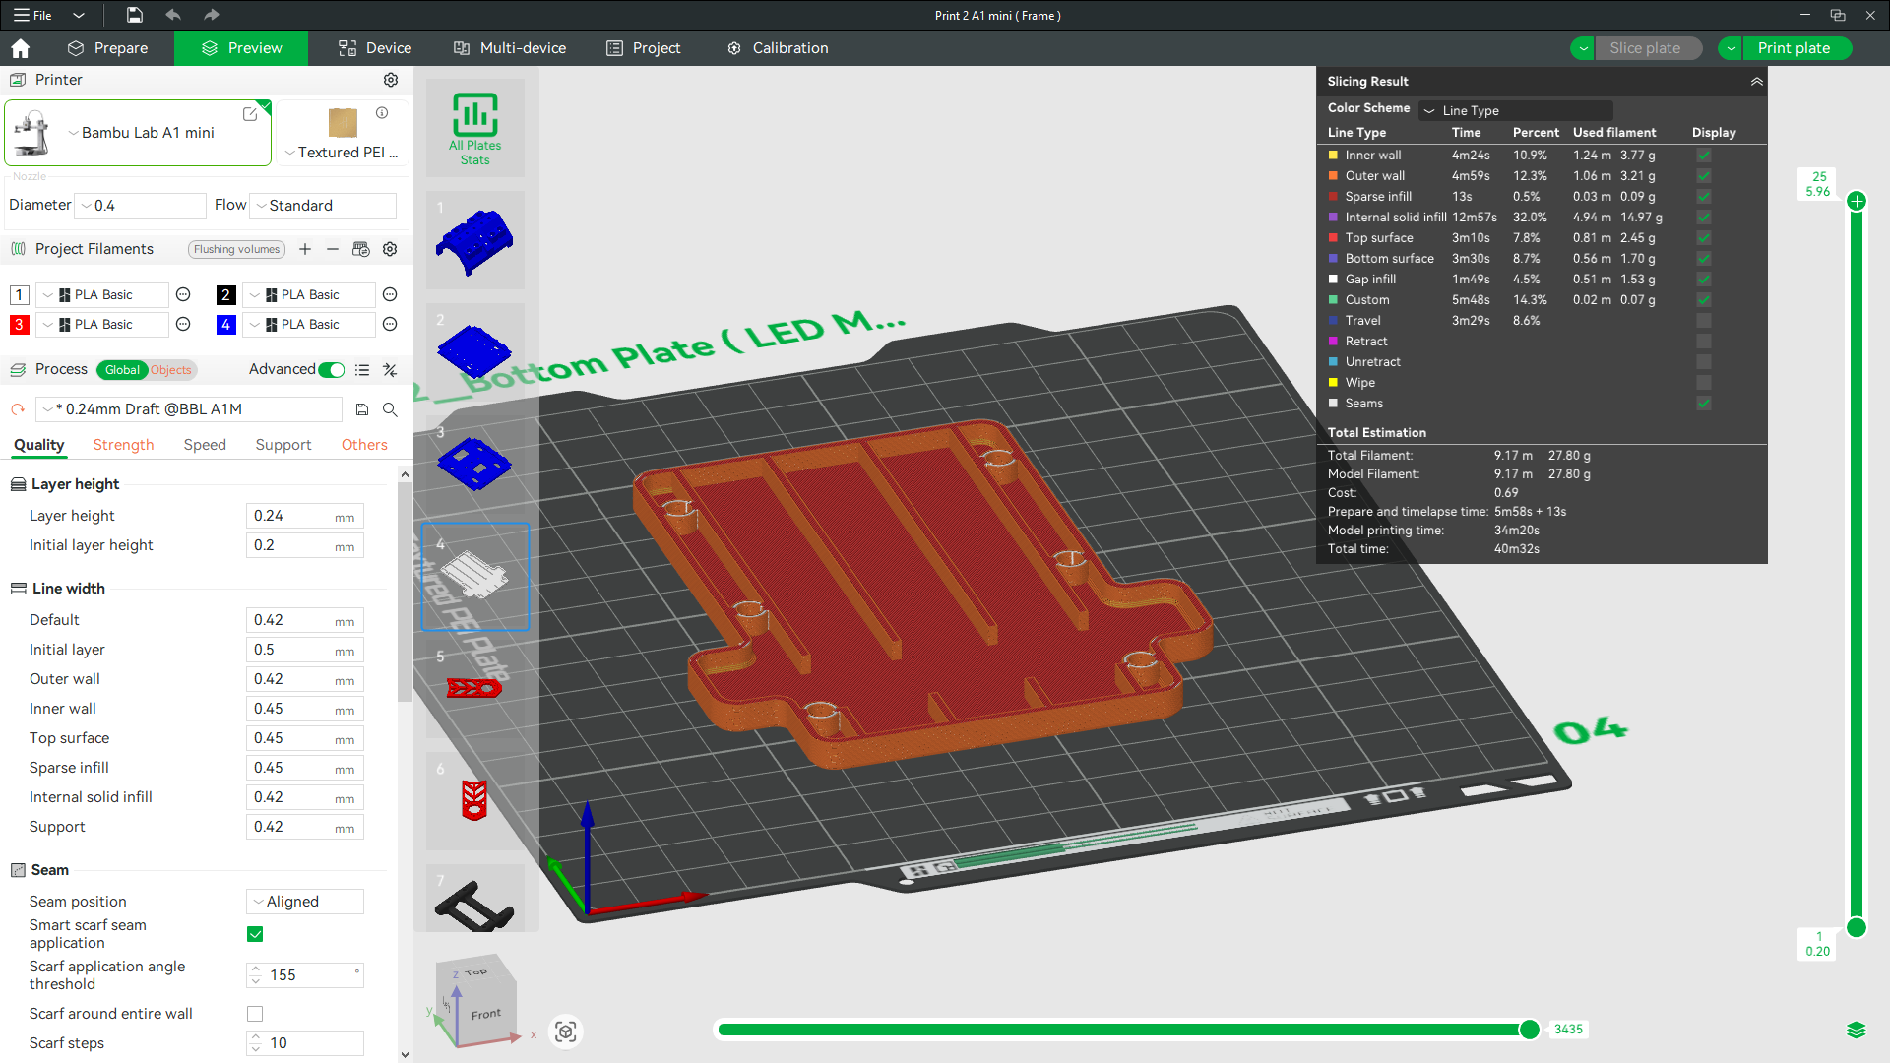This screenshot has height=1063, width=1890.
Task: Open printer settings gear icon
Action: point(391,80)
